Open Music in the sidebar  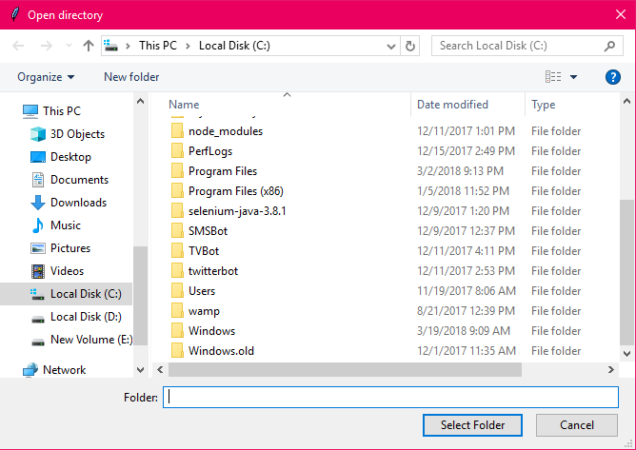pyautogui.click(x=56, y=225)
